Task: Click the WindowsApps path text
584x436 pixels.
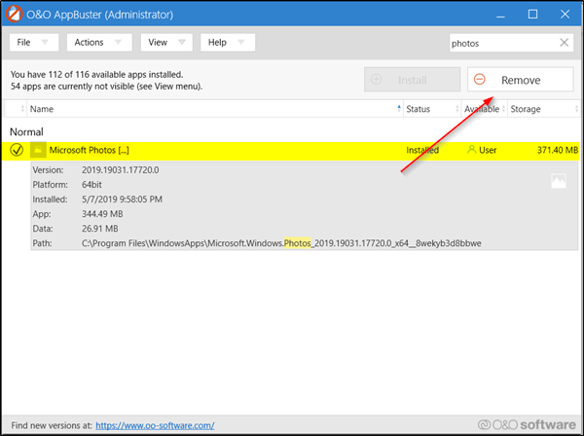Action: [281, 243]
